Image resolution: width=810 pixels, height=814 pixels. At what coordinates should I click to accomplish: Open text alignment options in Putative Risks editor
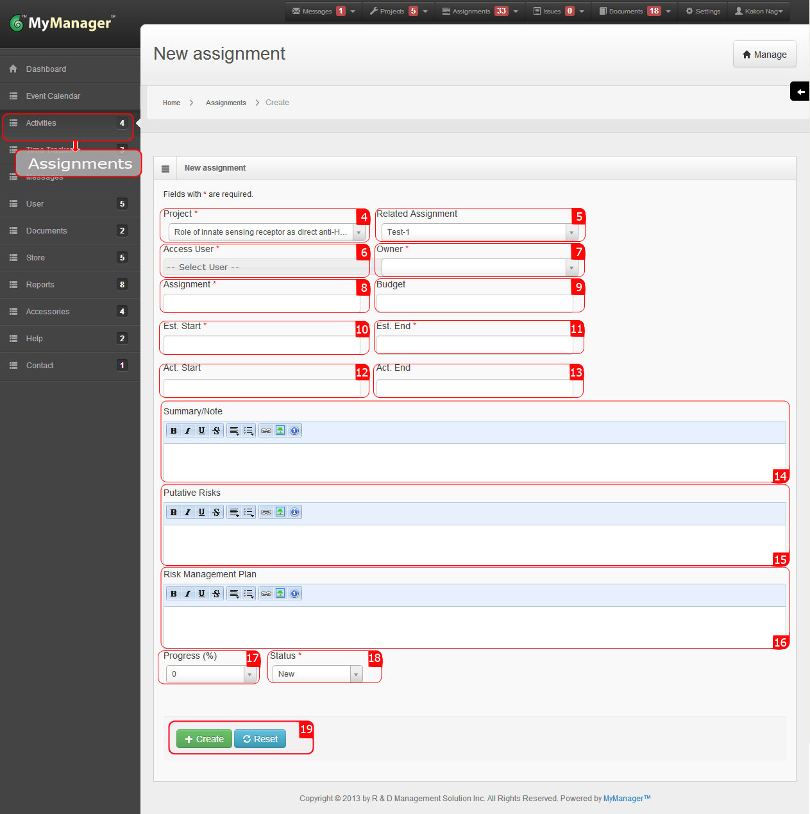click(235, 513)
